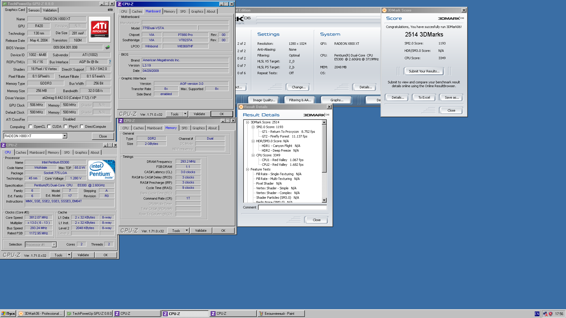Collapse the CPU Score: 3349 tree node
The width and height of the screenshot is (566, 318).
[x=253, y=155]
